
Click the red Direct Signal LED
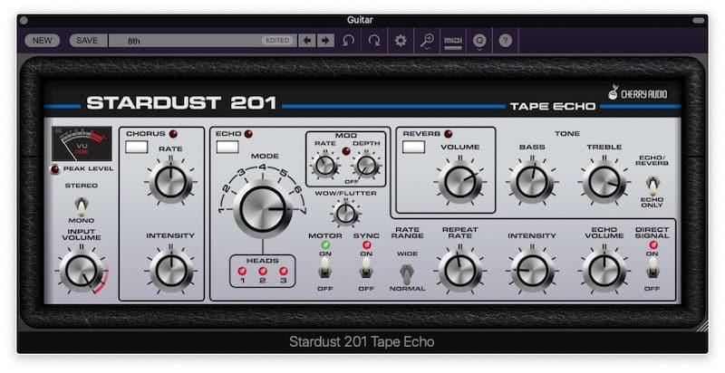click(x=652, y=244)
